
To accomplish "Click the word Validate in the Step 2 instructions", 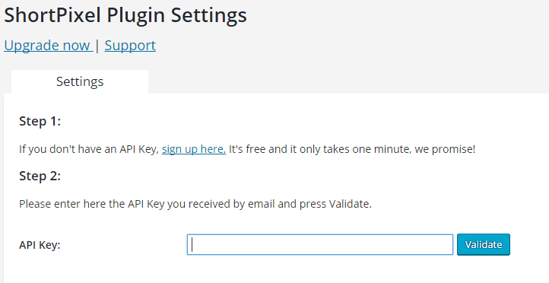I will (350, 204).
